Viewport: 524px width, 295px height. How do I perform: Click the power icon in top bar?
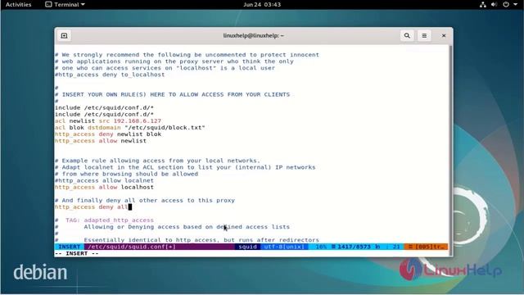click(x=506, y=4)
